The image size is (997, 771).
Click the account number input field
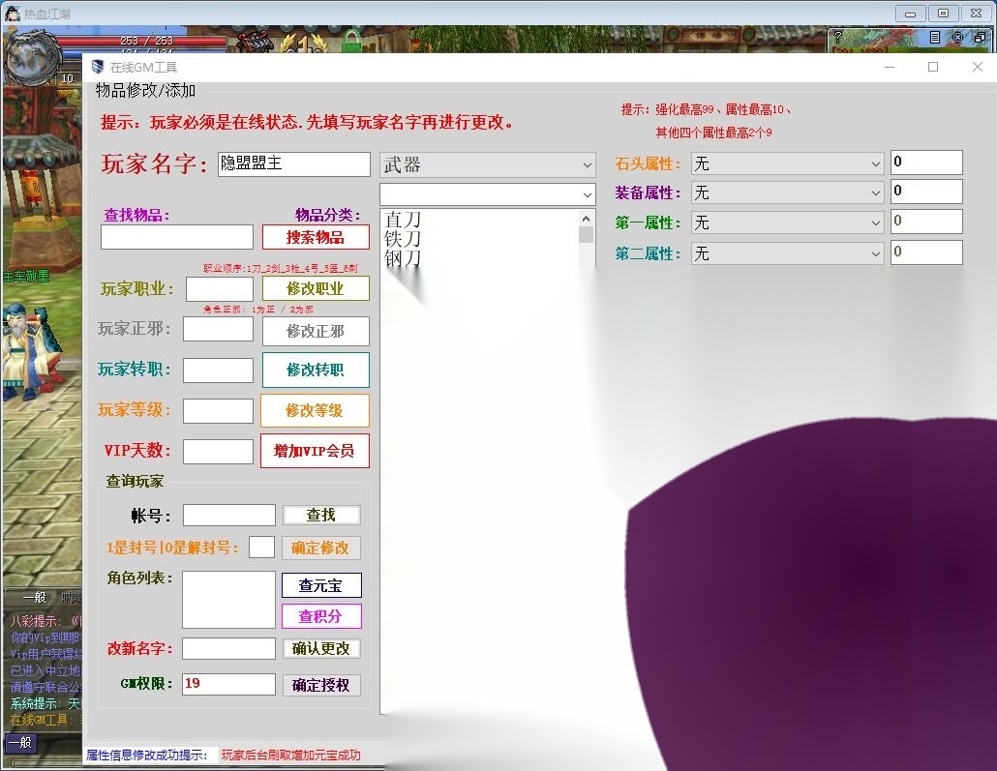pyautogui.click(x=228, y=515)
